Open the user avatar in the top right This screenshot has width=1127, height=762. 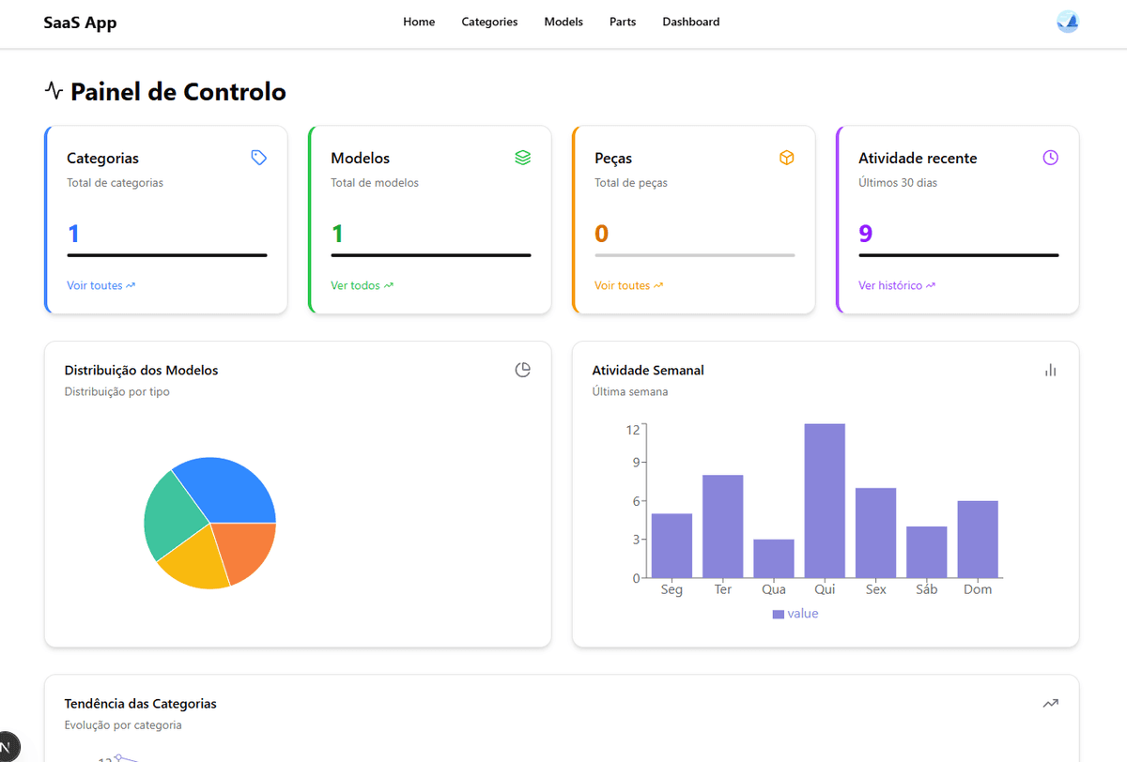pos(1068,21)
